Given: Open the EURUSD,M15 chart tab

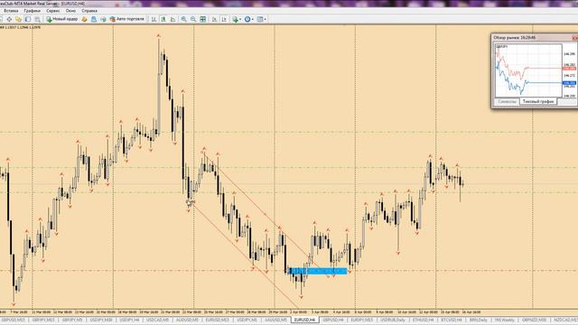Looking at the screenshot, I should [x=217, y=320].
